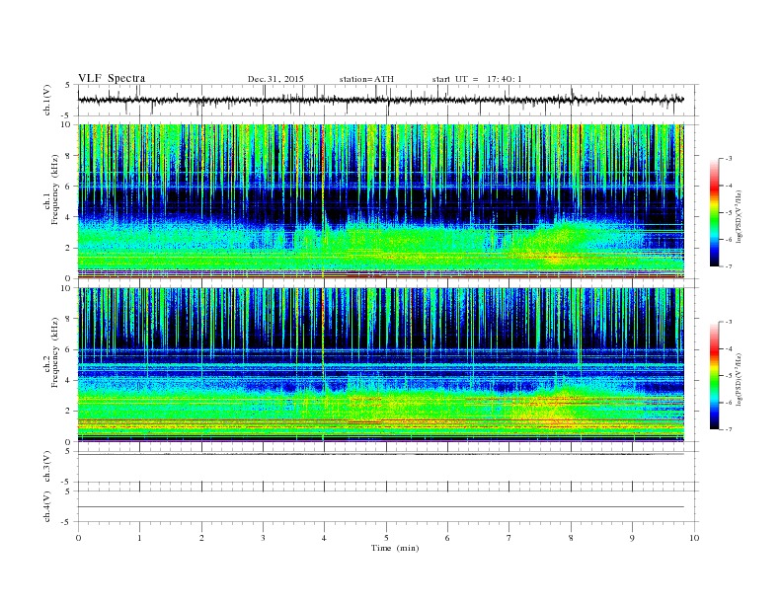Screen dimensions: 782x604
Task: Click the ch.2 "Frequency (kHz)" axis label
Action: coord(54,352)
